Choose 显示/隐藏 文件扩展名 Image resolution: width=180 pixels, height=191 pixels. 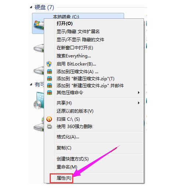click(x=78, y=32)
